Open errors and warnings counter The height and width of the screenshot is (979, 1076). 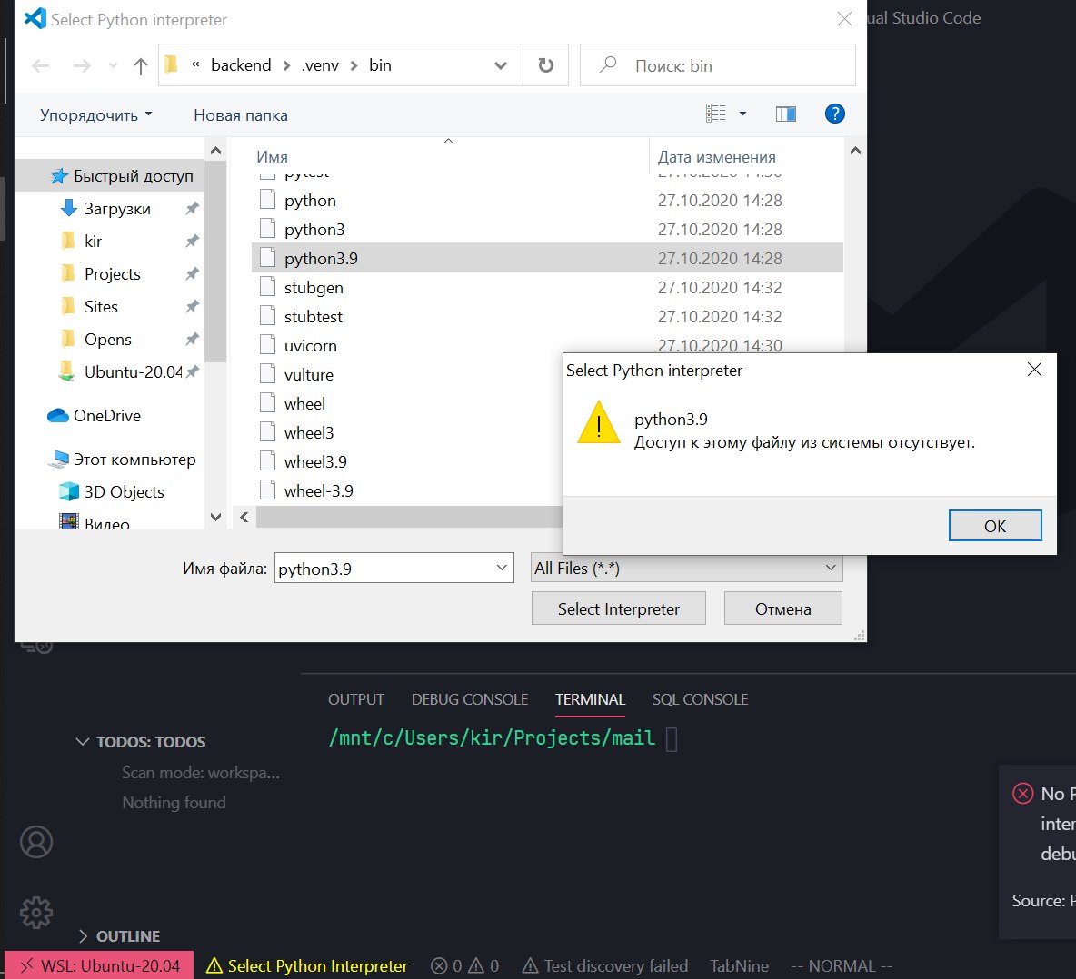[464, 965]
